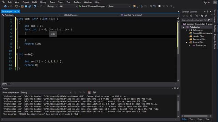Switch to the Prop... bottom tab
The height and width of the screenshot is (122, 218).
200,119
